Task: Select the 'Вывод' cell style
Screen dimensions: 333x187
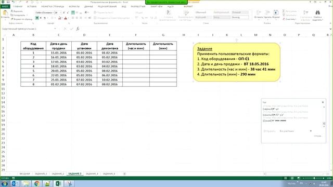Action: pyautogui.click(x=240, y=17)
